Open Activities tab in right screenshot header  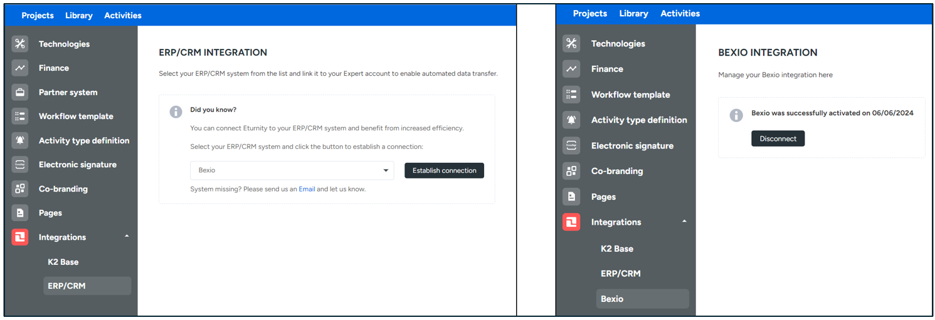click(680, 13)
